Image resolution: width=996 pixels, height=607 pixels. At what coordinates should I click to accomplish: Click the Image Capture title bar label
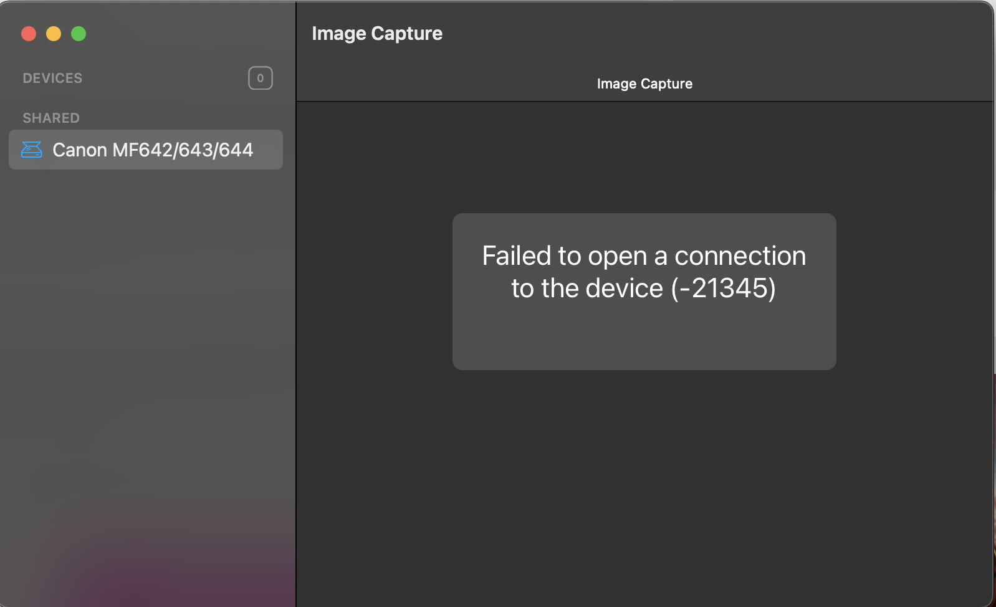pyautogui.click(x=376, y=33)
